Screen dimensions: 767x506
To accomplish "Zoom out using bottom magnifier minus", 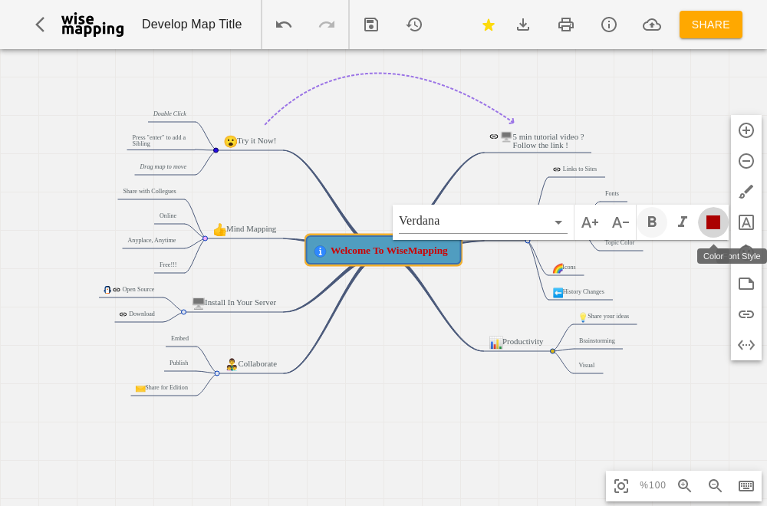I will coord(715,485).
